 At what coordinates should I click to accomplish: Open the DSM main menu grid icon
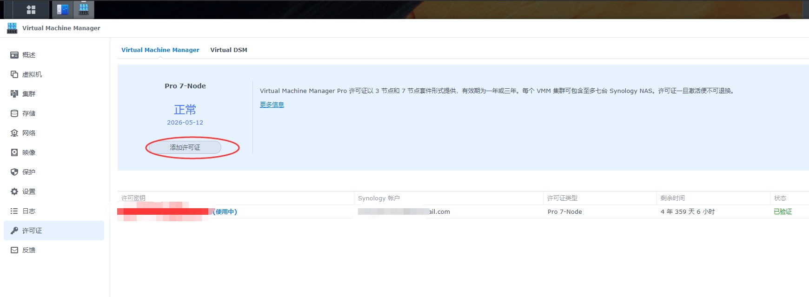pos(31,9)
